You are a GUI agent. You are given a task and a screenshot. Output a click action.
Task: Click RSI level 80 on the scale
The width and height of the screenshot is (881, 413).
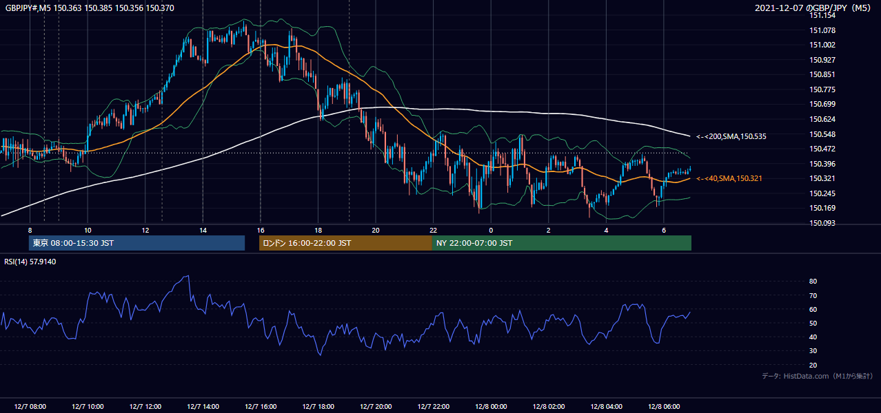point(813,282)
